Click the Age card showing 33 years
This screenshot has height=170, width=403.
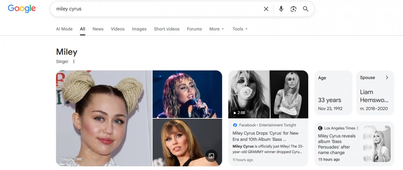coord(333,93)
